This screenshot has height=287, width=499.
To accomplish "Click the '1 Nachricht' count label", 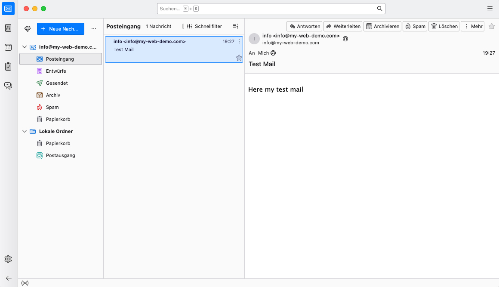I will [158, 26].
